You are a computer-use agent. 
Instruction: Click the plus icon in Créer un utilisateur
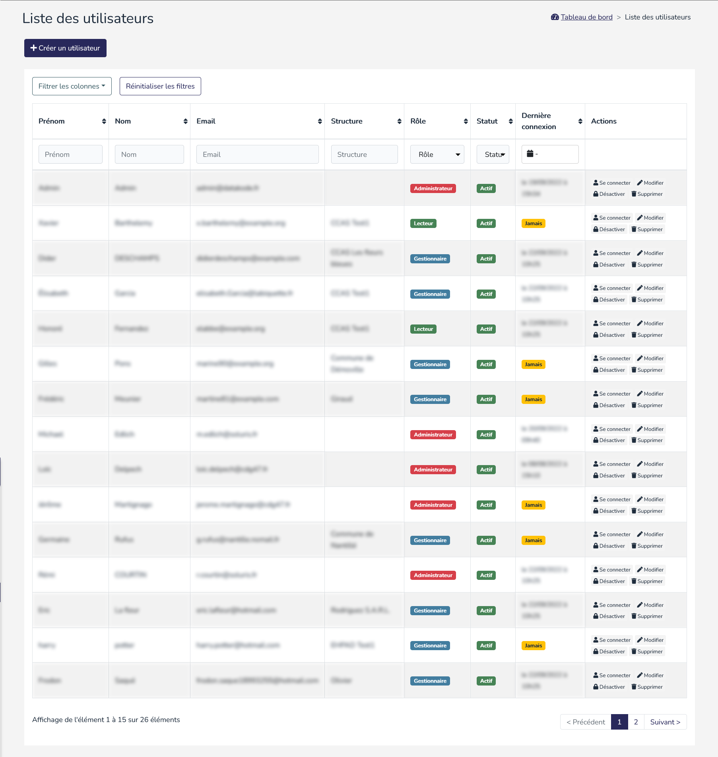[x=33, y=48]
